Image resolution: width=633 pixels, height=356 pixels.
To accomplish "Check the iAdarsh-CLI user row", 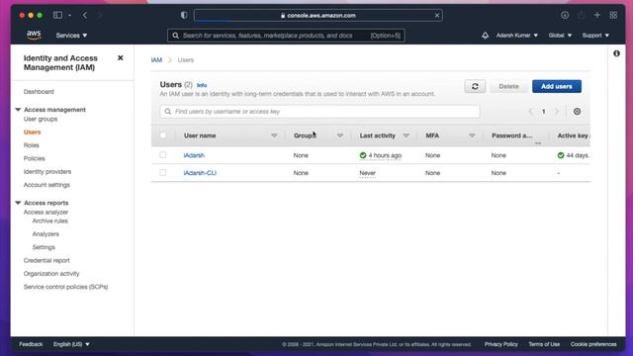I will click(x=162, y=172).
